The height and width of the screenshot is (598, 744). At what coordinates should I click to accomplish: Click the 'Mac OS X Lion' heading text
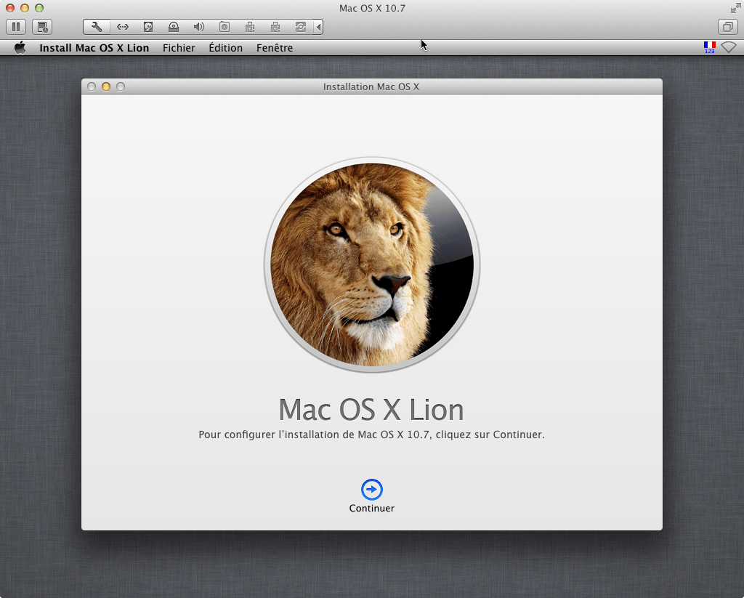point(371,410)
